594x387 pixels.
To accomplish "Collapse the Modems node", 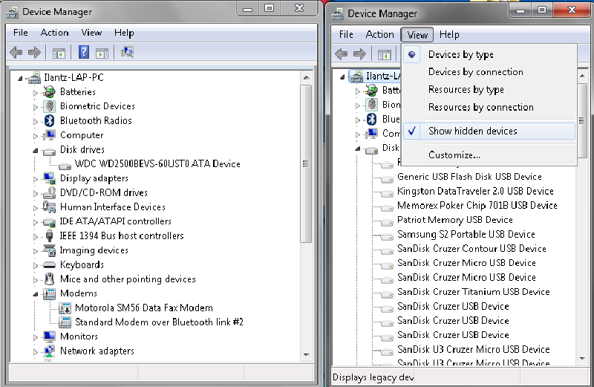I will 36,294.
